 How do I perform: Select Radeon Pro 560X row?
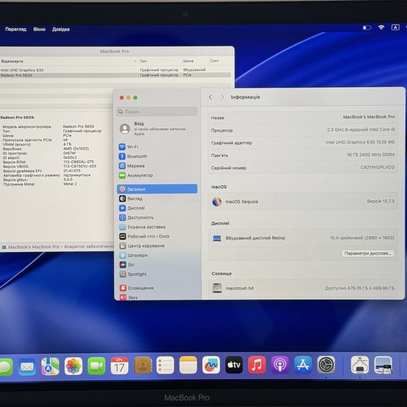coord(115,75)
